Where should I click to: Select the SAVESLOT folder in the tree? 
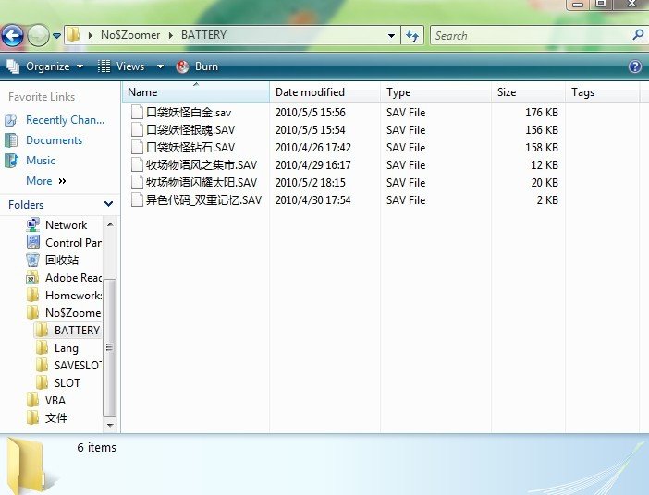pyautogui.click(x=76, y=365)
